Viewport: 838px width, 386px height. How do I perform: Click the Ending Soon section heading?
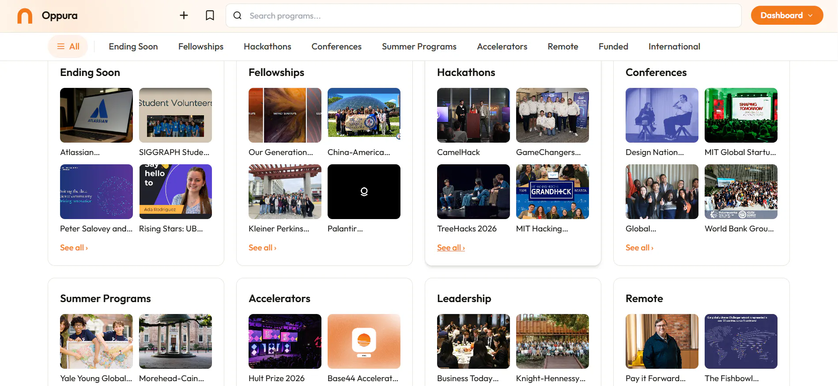point(90,72)
